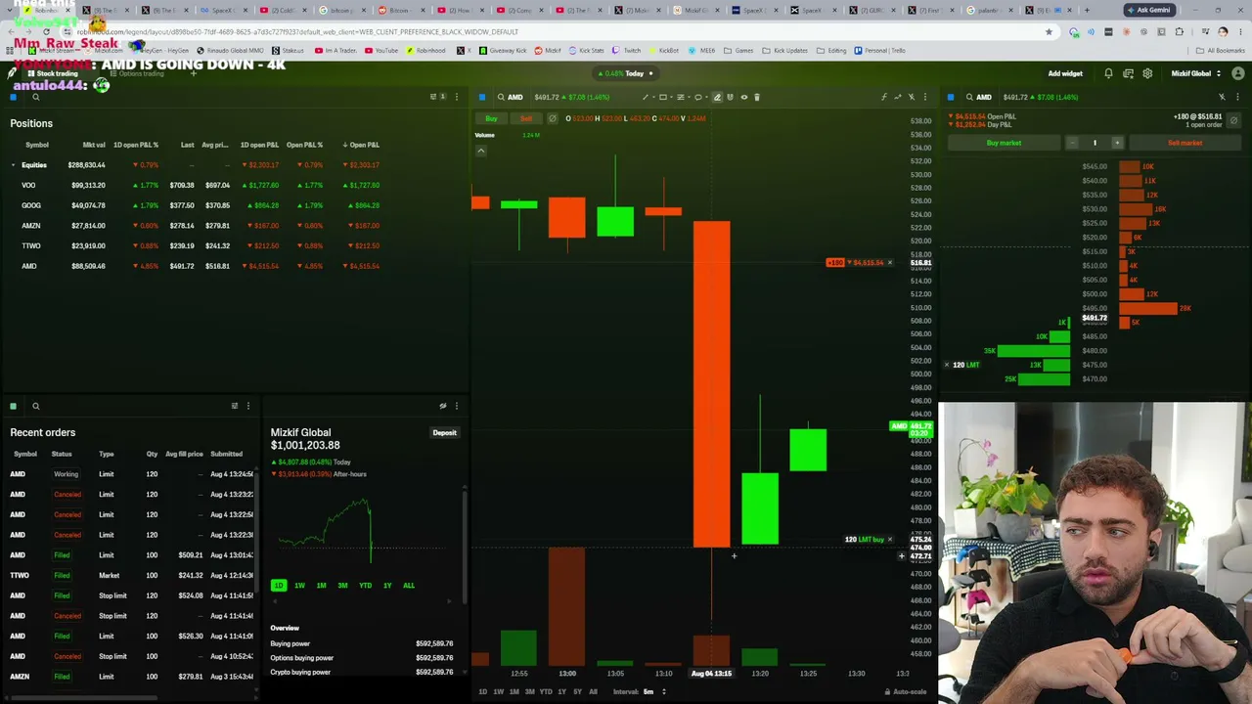Image resolution: width=1252 pixels, height=704 pixels.
Task: Search symbol in the order ladder widget
Action: 969,97
